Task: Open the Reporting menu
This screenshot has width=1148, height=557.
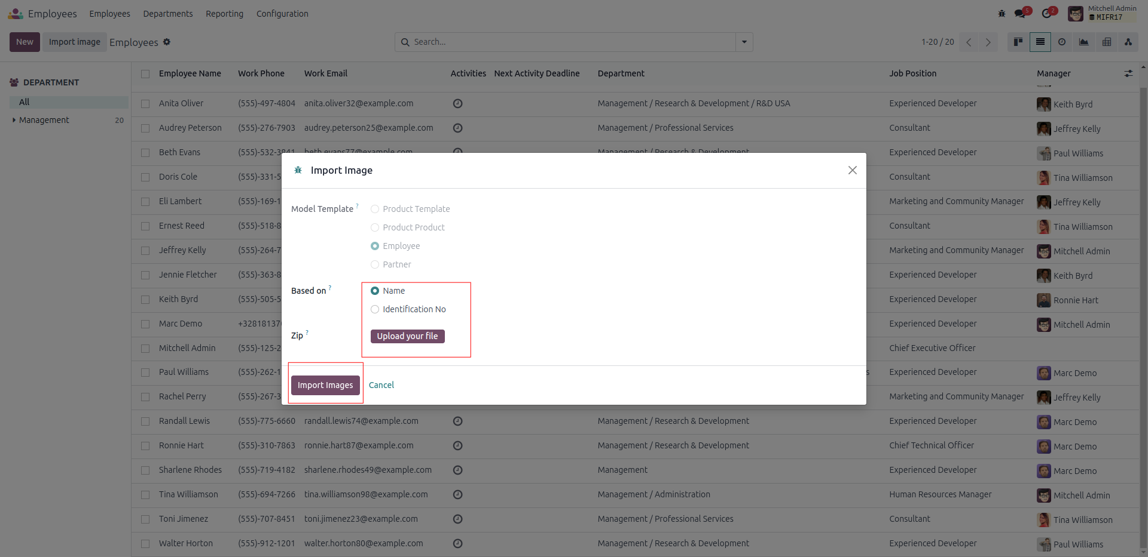Action: tap(224, 14)
